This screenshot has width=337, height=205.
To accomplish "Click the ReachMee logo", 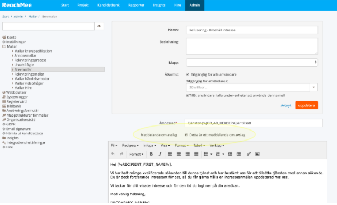I will click(17, 5).
